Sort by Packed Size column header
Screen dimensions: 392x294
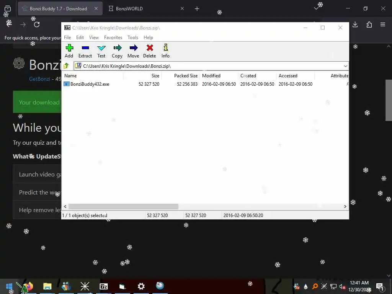pos(181,76)
